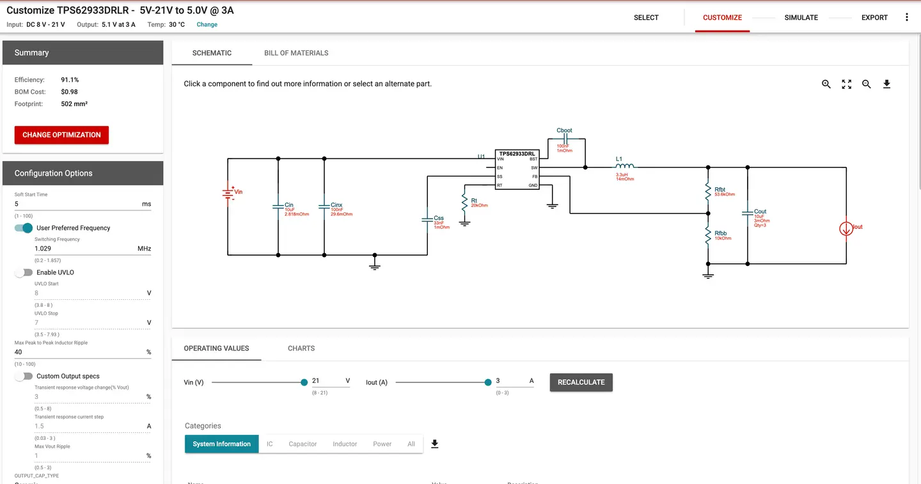Select the Rfbb feedback resistor symbol
921x484 pixels.
pos(708,235)
